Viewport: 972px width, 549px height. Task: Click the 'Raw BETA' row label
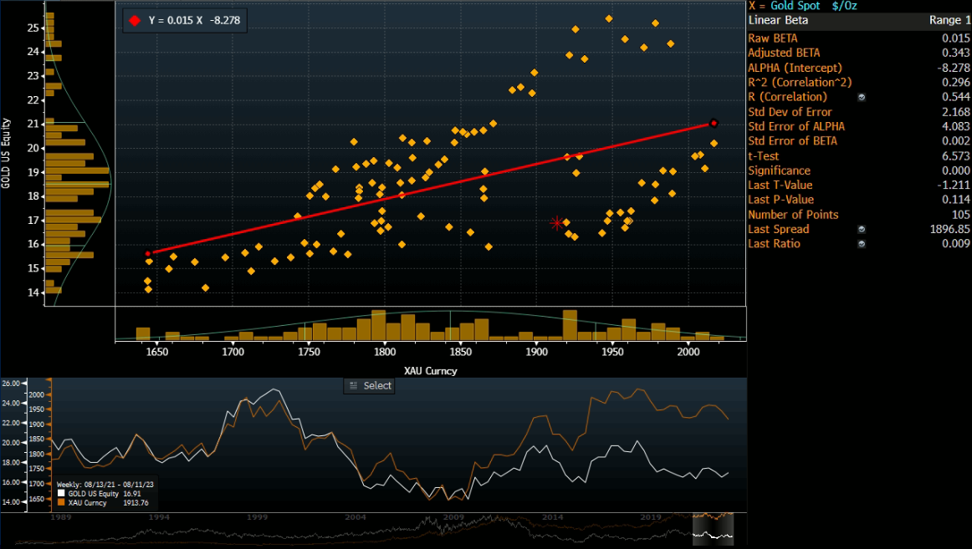click(x=772, y=38)
